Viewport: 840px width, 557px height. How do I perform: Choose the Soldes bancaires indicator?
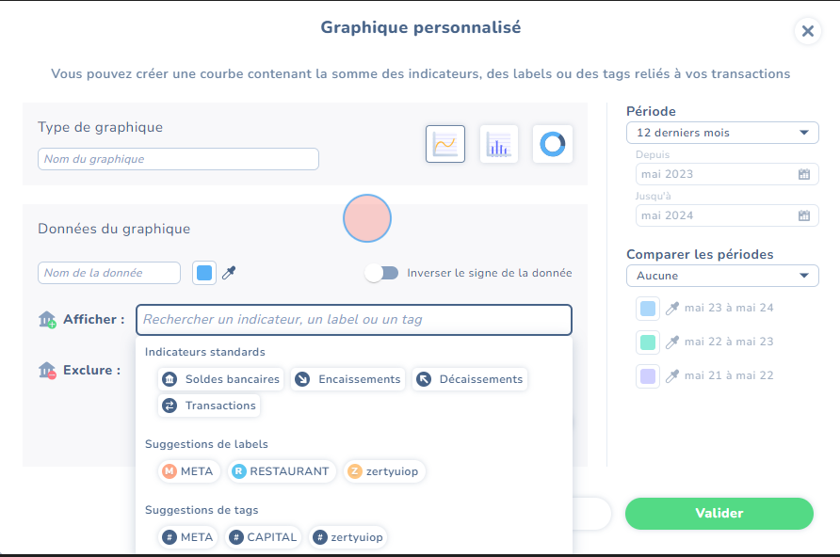pos(222,379)
